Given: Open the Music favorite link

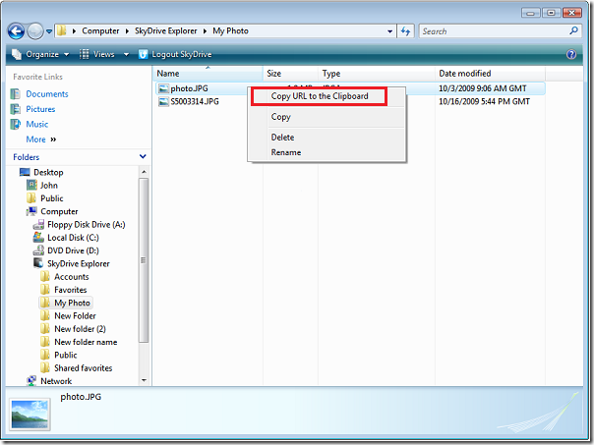Looking at the screenshot, I should (37, 124).
